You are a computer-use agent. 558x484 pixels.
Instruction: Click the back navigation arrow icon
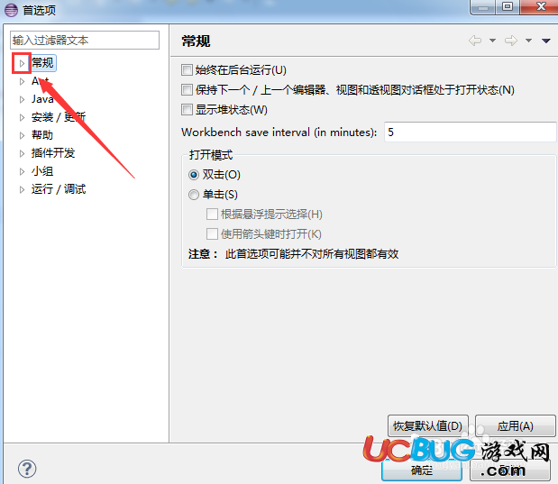(475, 41)
